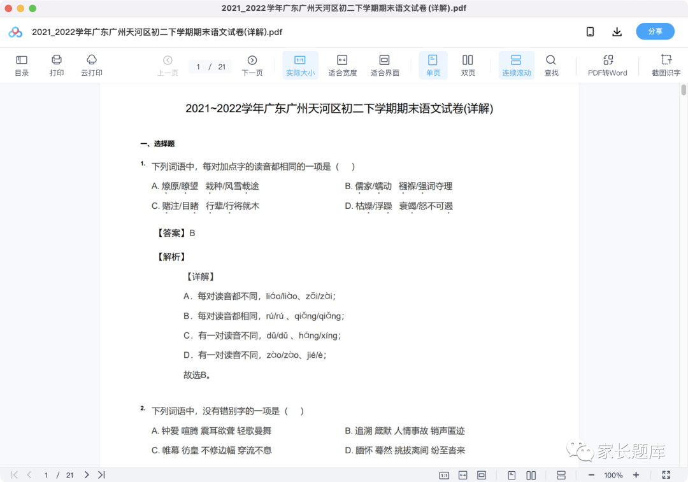Click the 一、选择题 section heading
Image resolution: width=688 pixels, height=482 pixels.
(x=157, y=143)
